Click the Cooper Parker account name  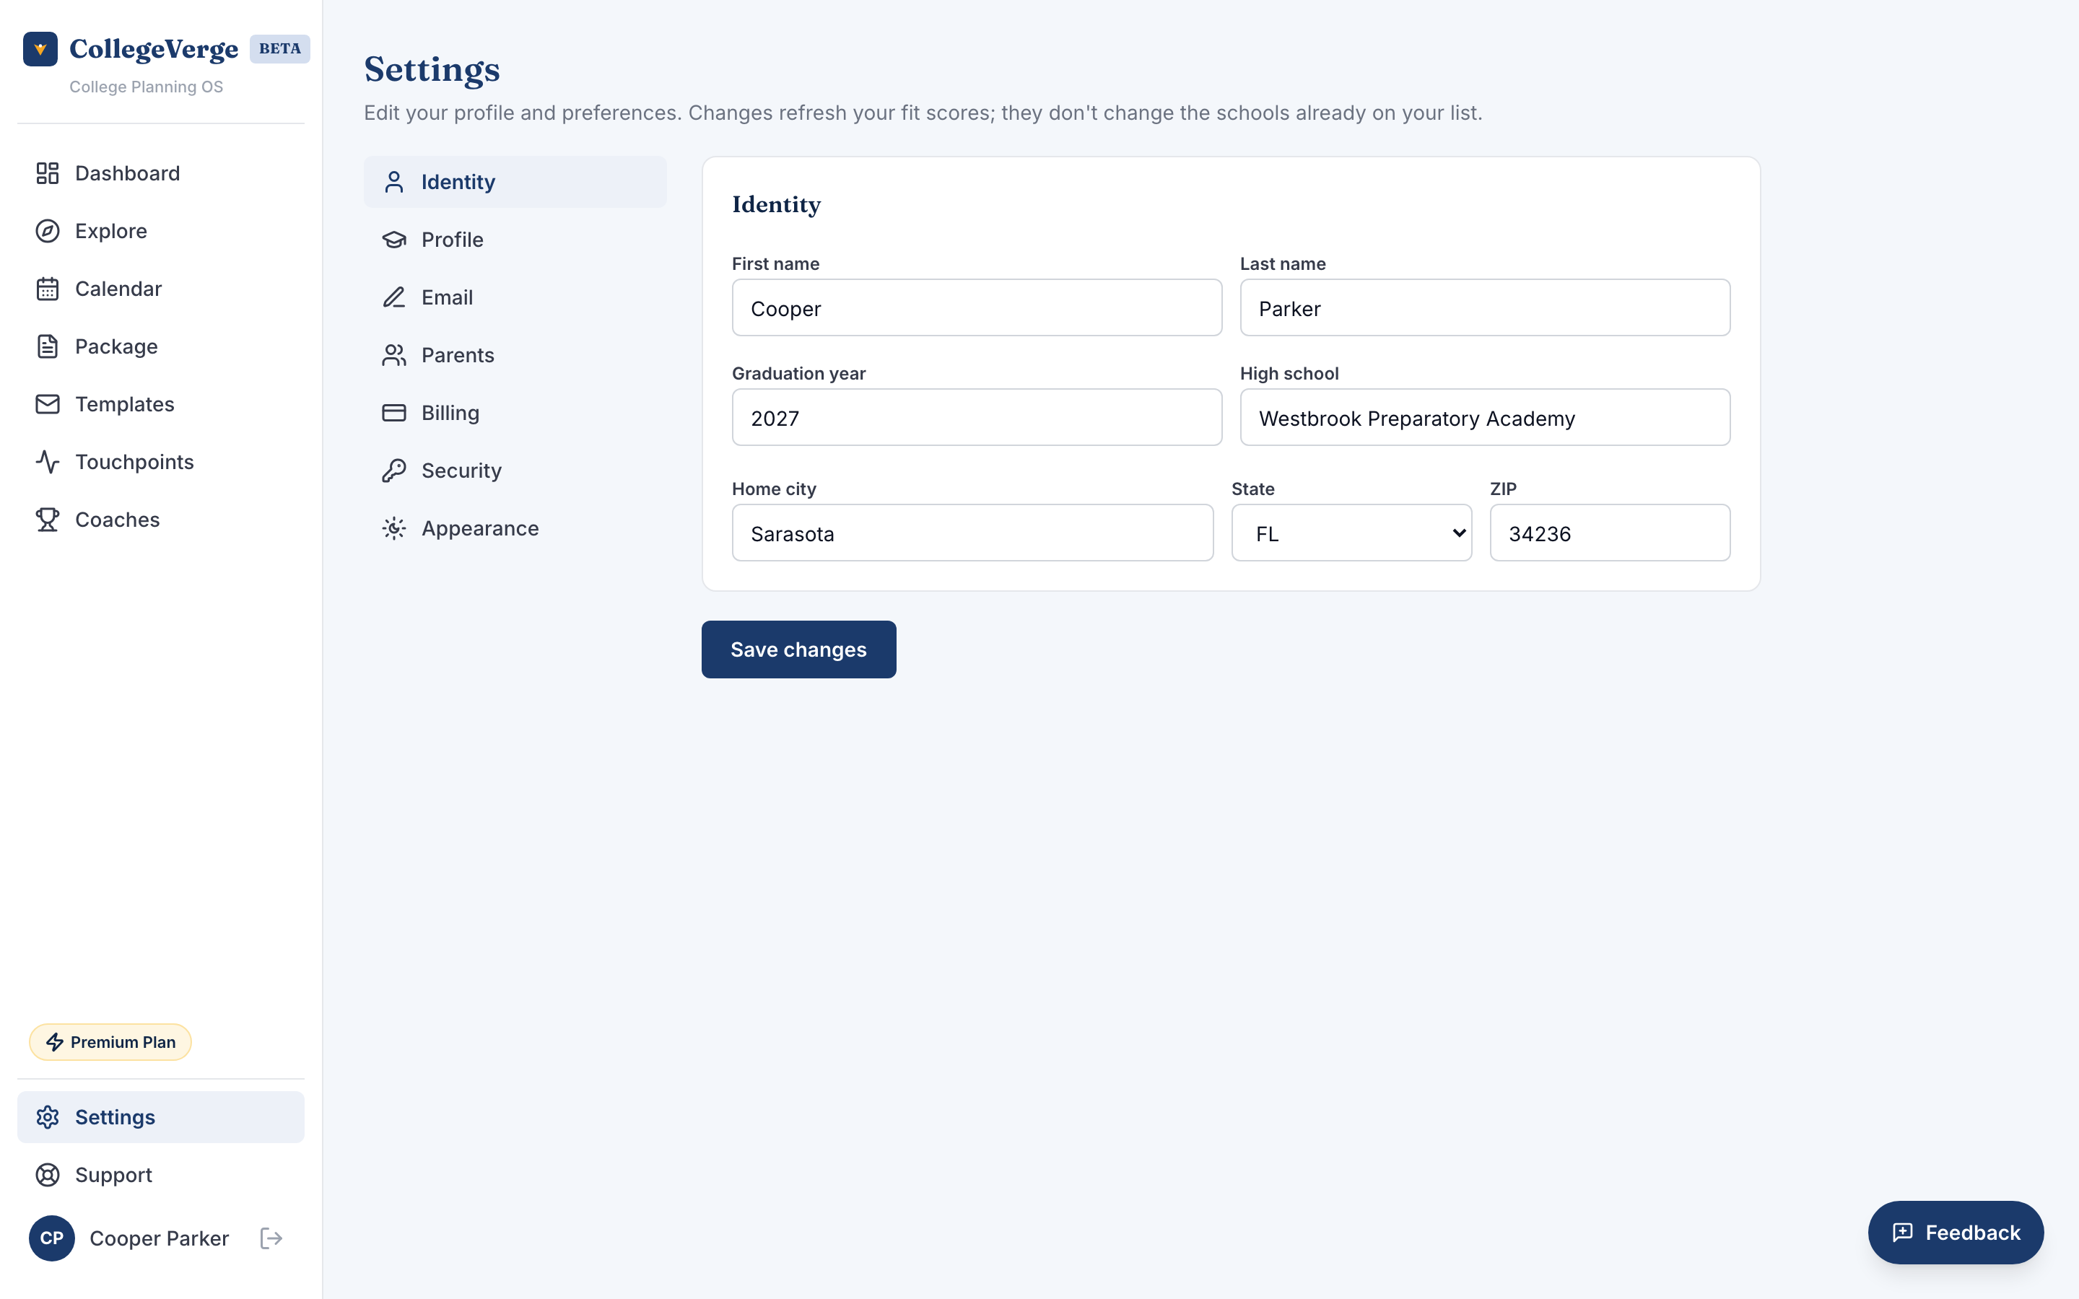[x=159, y=1238]
